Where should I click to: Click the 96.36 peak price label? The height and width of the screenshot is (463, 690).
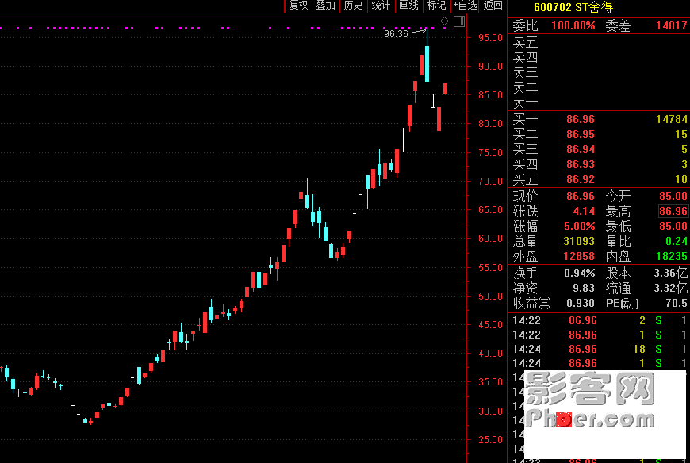click(x=396, y=34)
